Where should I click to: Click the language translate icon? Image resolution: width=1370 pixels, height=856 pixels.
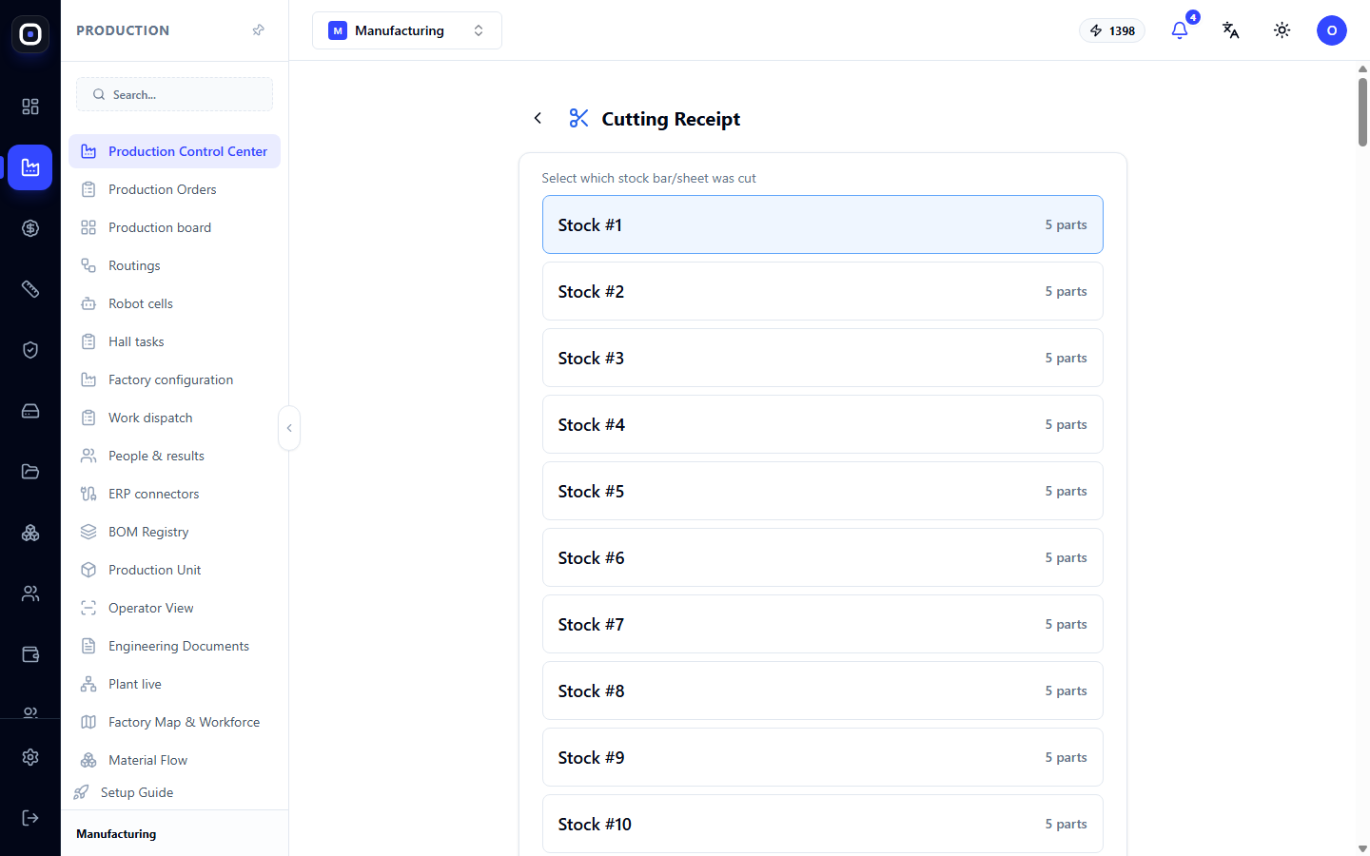(x=1231, y=30)
